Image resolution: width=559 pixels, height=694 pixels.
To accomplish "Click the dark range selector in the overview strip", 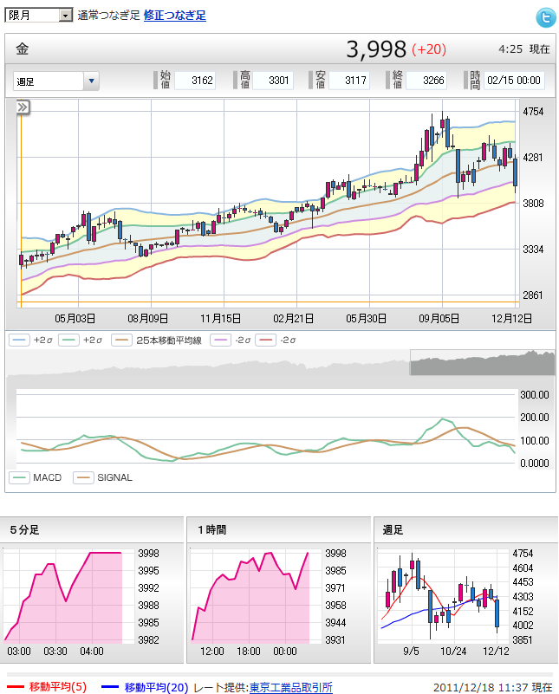I will tap(482, 363).
